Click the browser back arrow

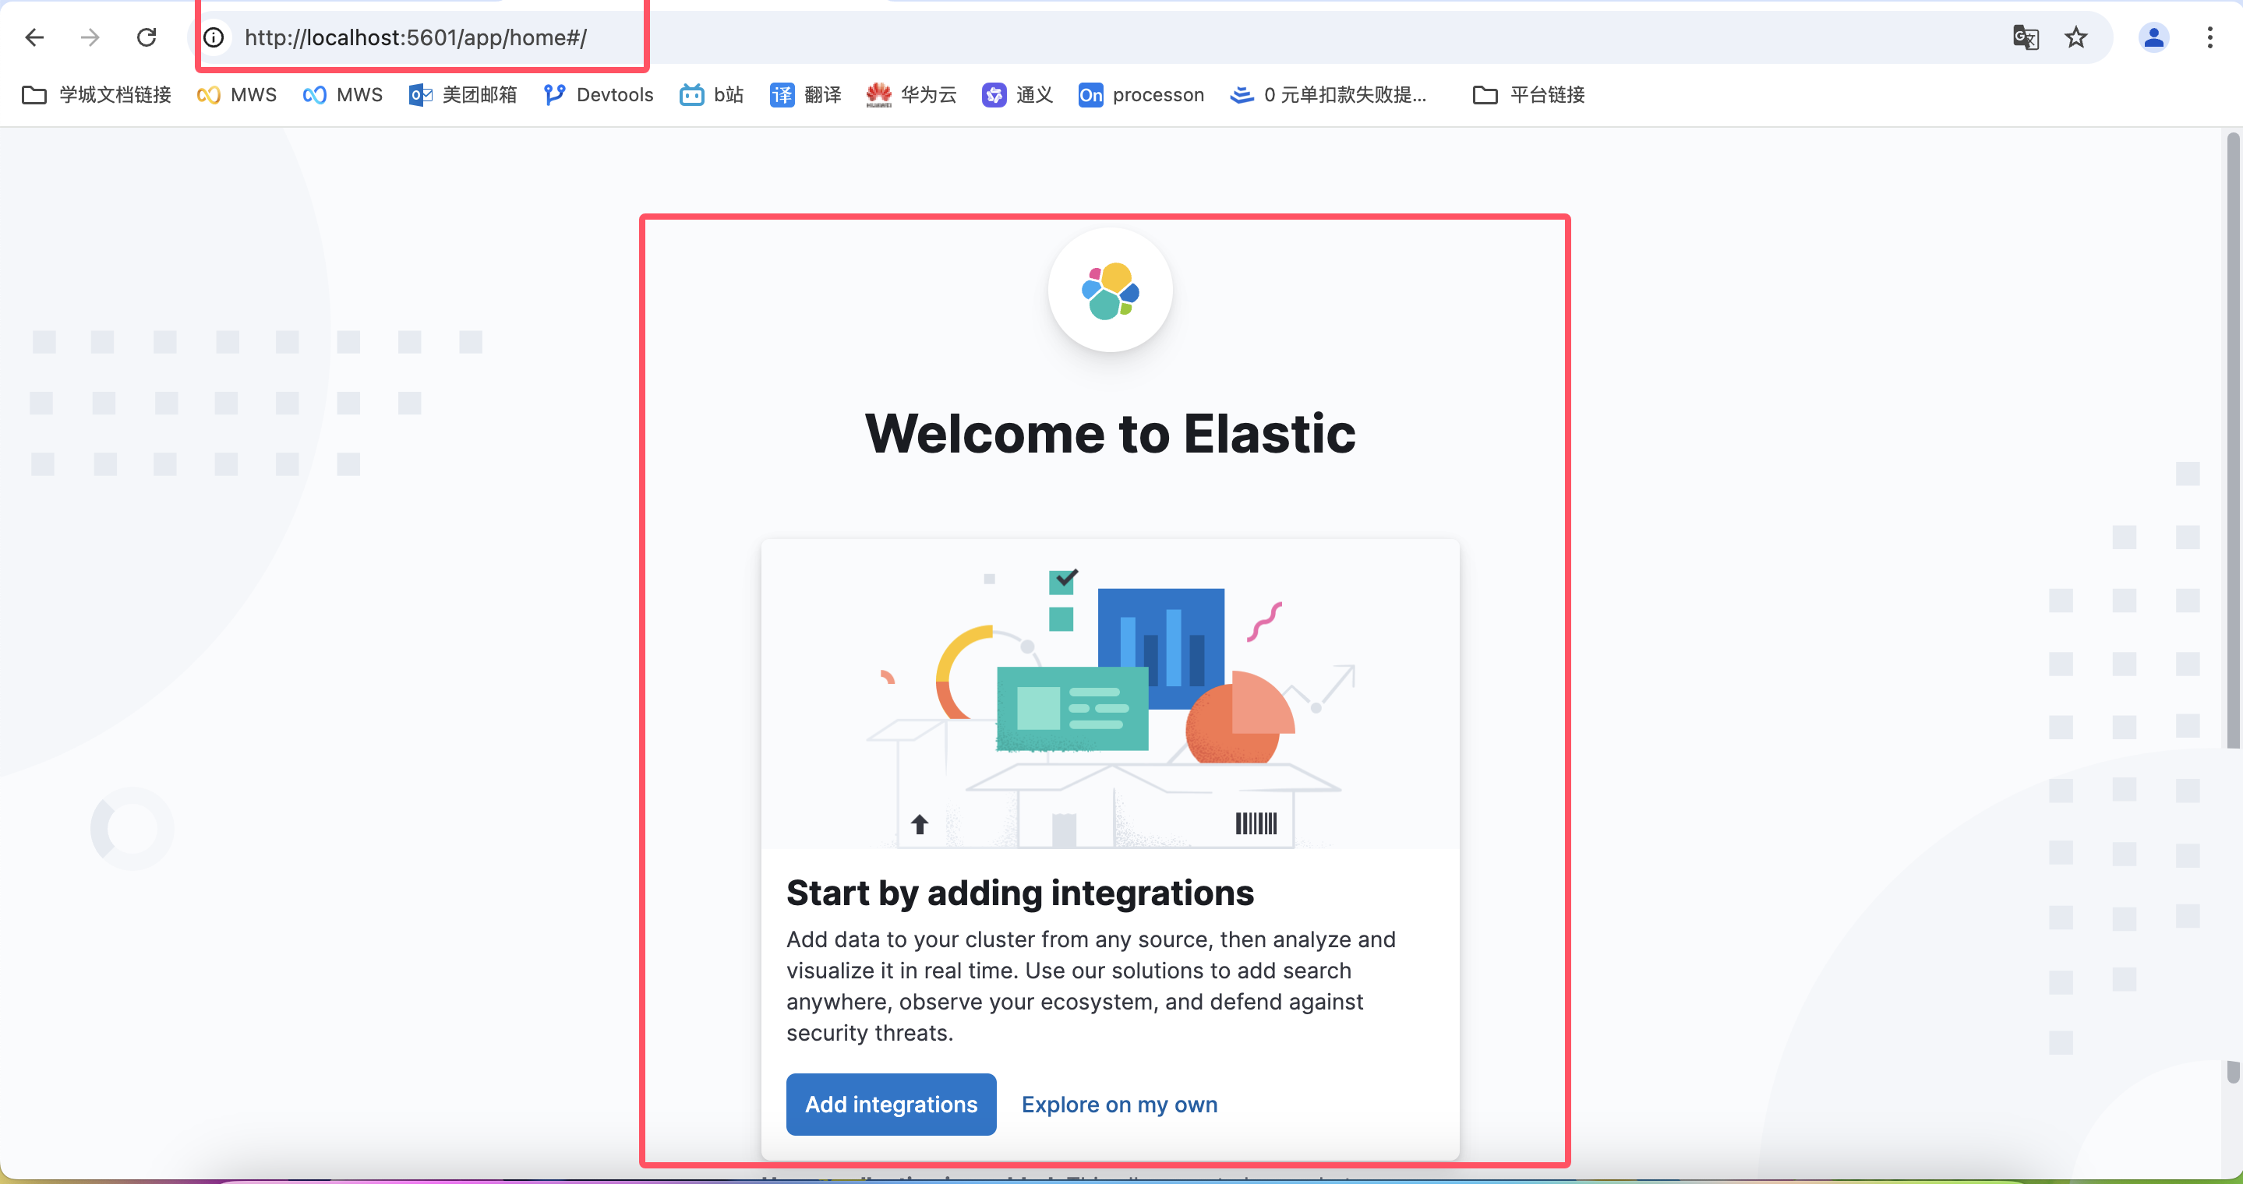(x=35, y=37)
